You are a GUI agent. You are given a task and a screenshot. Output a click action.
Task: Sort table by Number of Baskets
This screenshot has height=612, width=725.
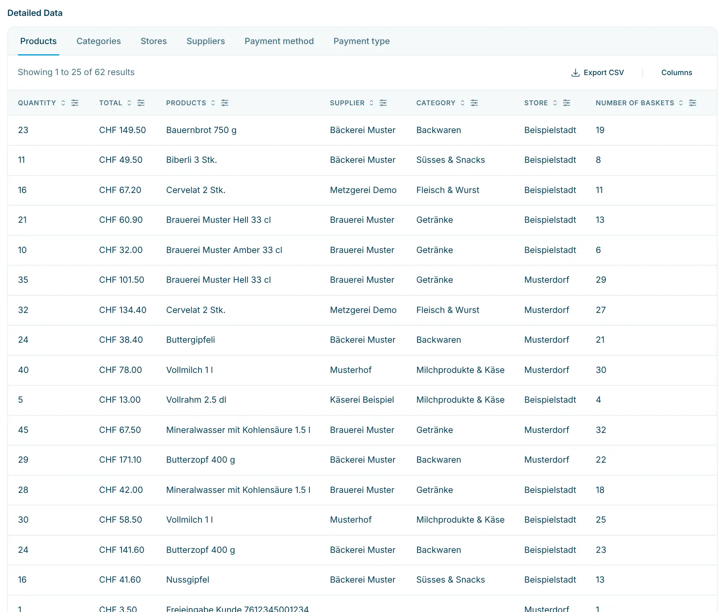click(x=681, y=103)
